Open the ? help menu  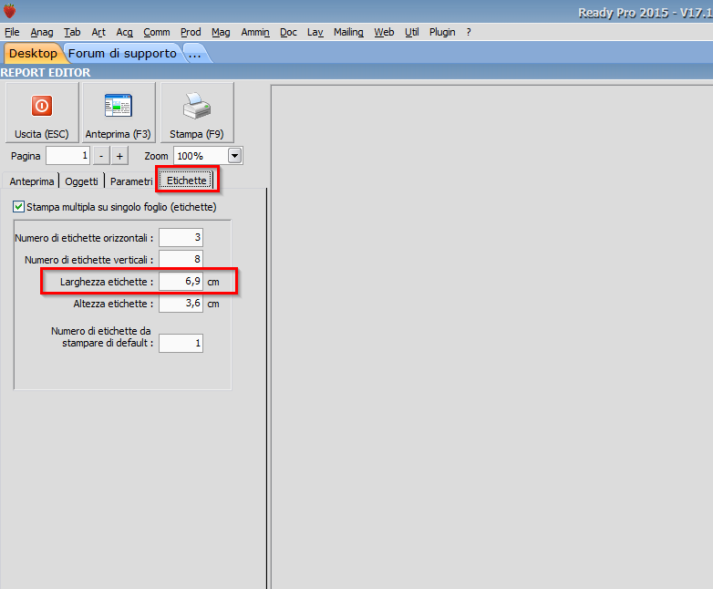click(469, 32)
